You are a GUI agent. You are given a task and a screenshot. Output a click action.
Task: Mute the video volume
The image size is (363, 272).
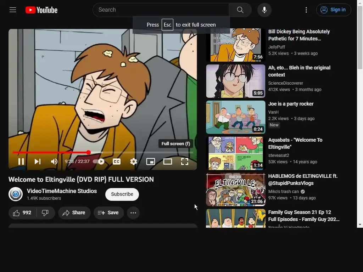coord(54,161)
